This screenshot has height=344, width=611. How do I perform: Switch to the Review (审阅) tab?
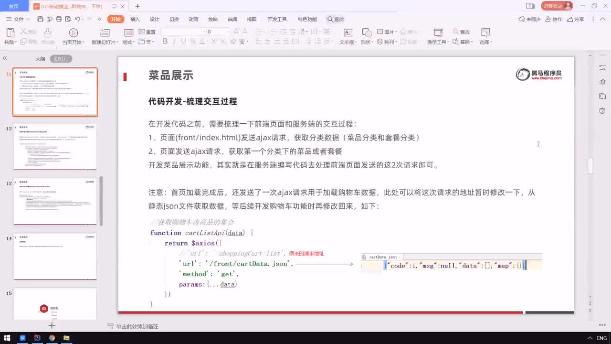click(x=232, y=19)
